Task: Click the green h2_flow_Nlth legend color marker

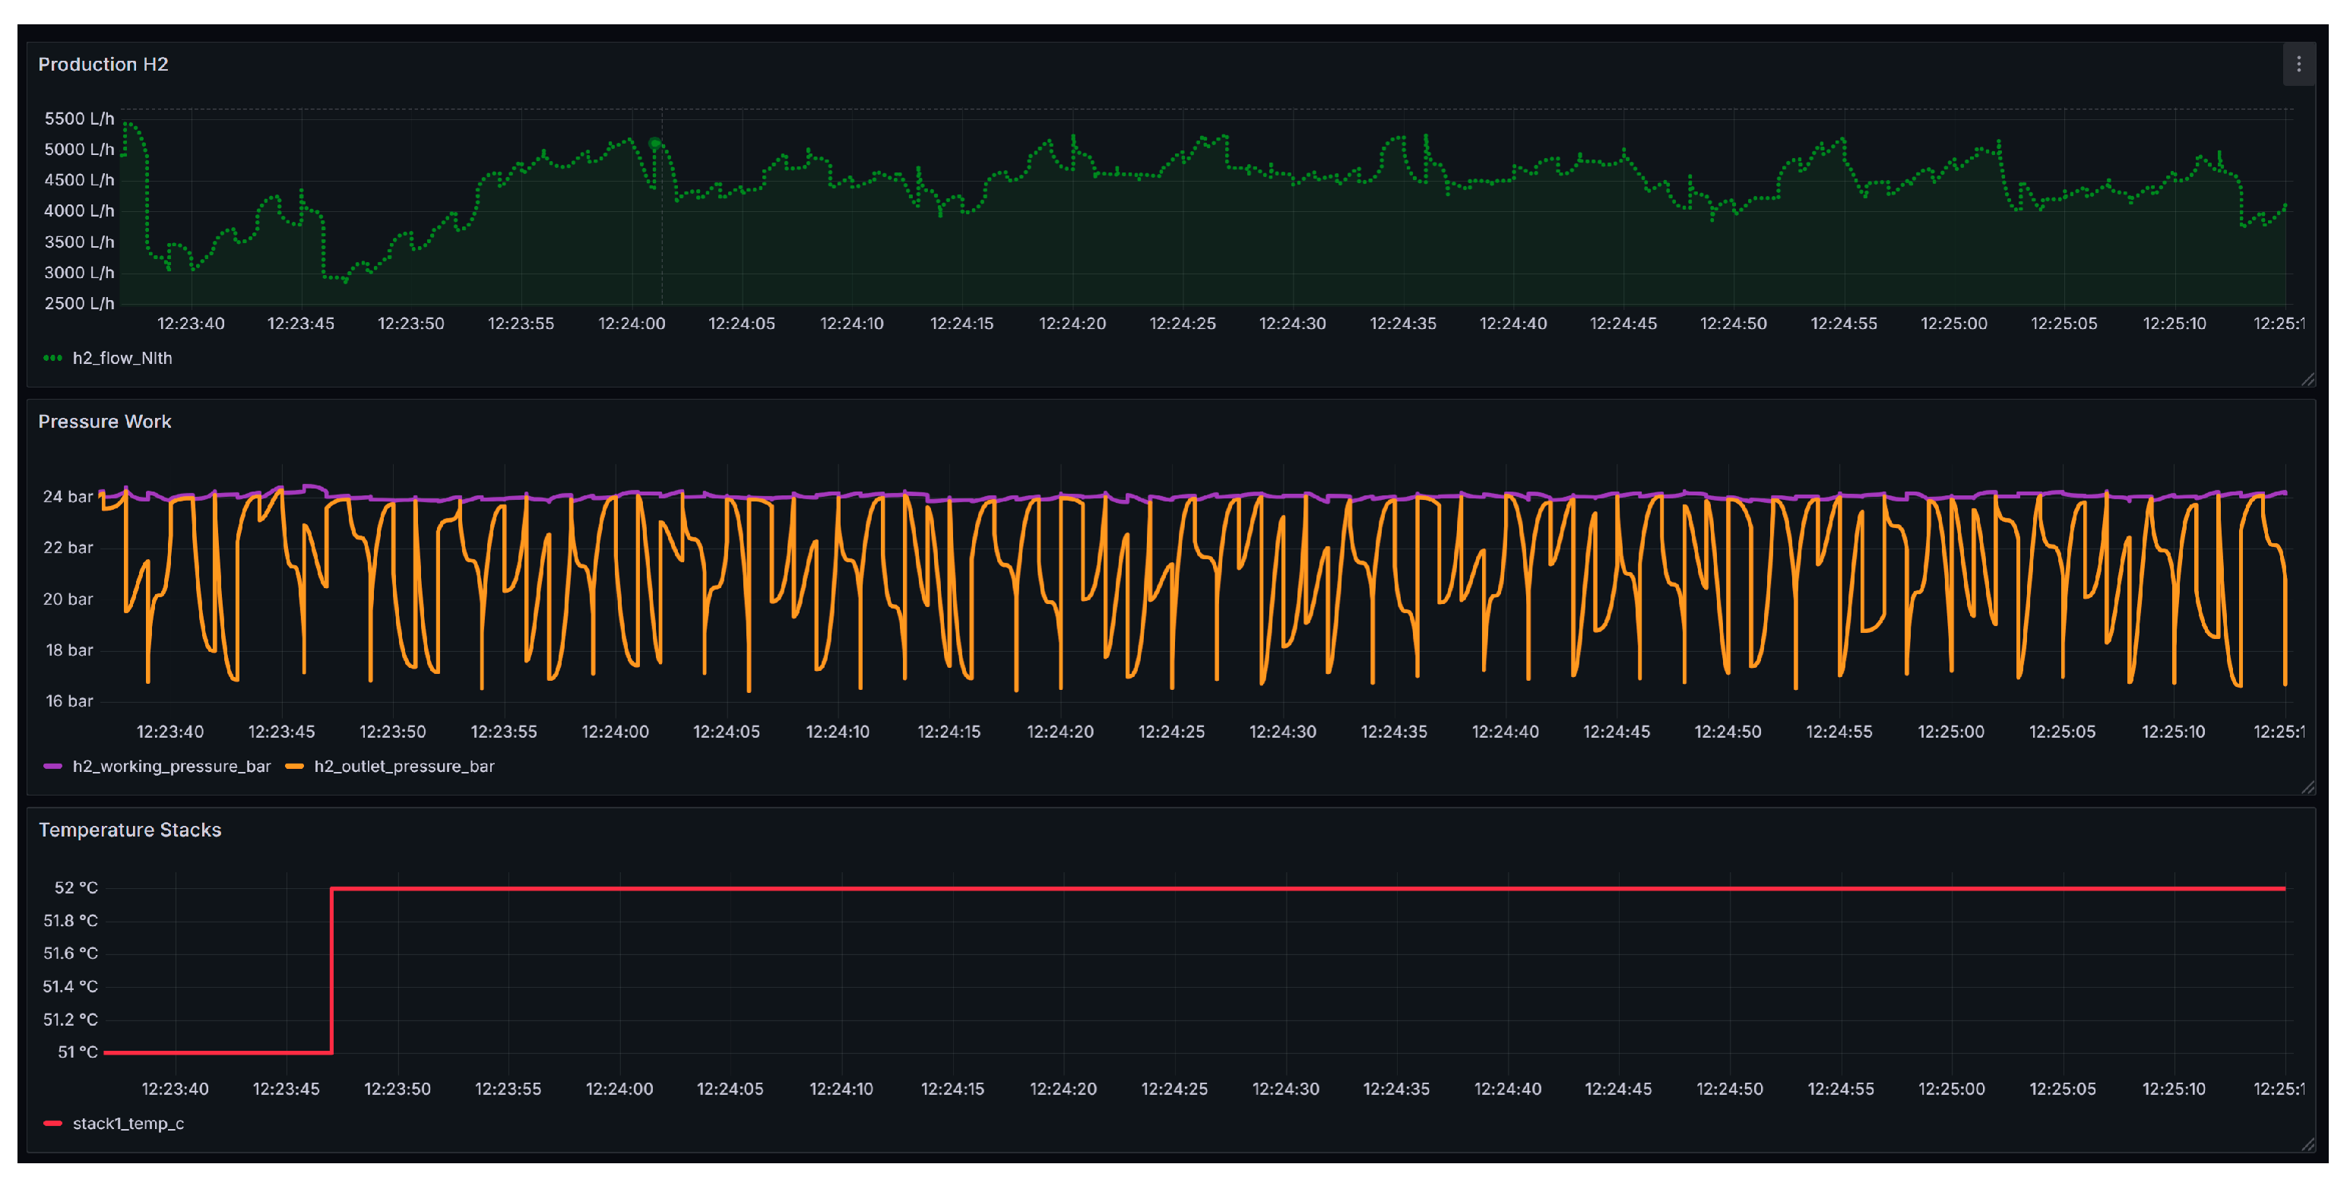Action: [x=53, y=358]
